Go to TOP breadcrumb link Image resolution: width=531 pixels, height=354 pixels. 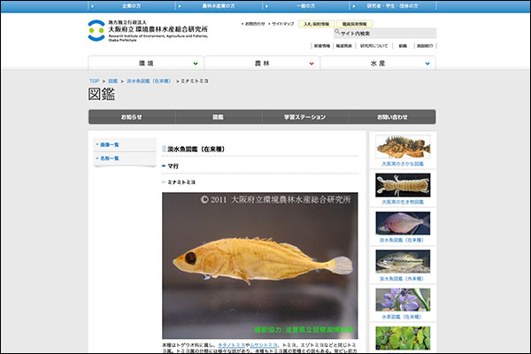[94, 81]
